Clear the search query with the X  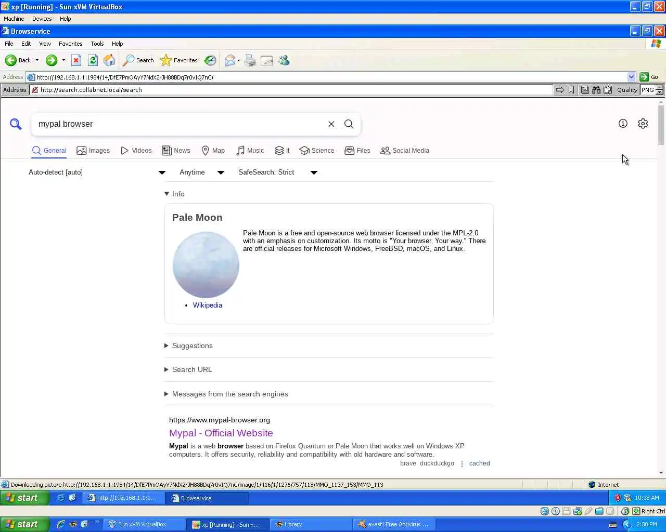(x=331, y=124)
